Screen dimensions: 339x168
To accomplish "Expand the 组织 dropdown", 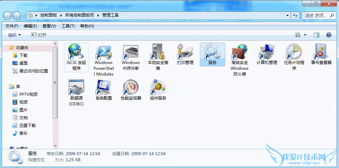I will (15, 35).
